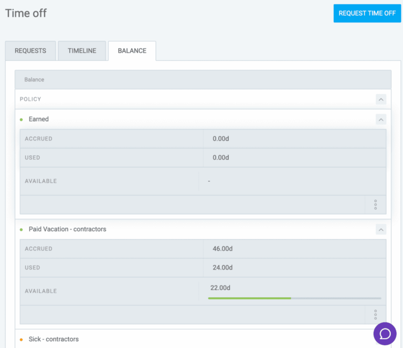Click the Balance column header
Image resolution: width=403 pixels, height=348 pixels.
(x=34, y=80)
